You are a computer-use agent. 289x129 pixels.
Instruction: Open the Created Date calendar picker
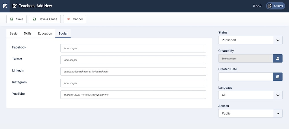pyautogui.click(x=277, y=77)
